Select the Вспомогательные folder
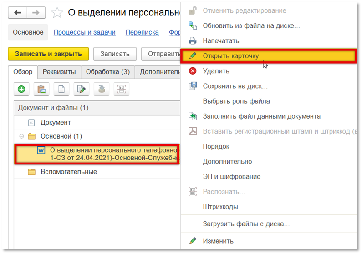362x254 pixels. (x=68, y=172)
